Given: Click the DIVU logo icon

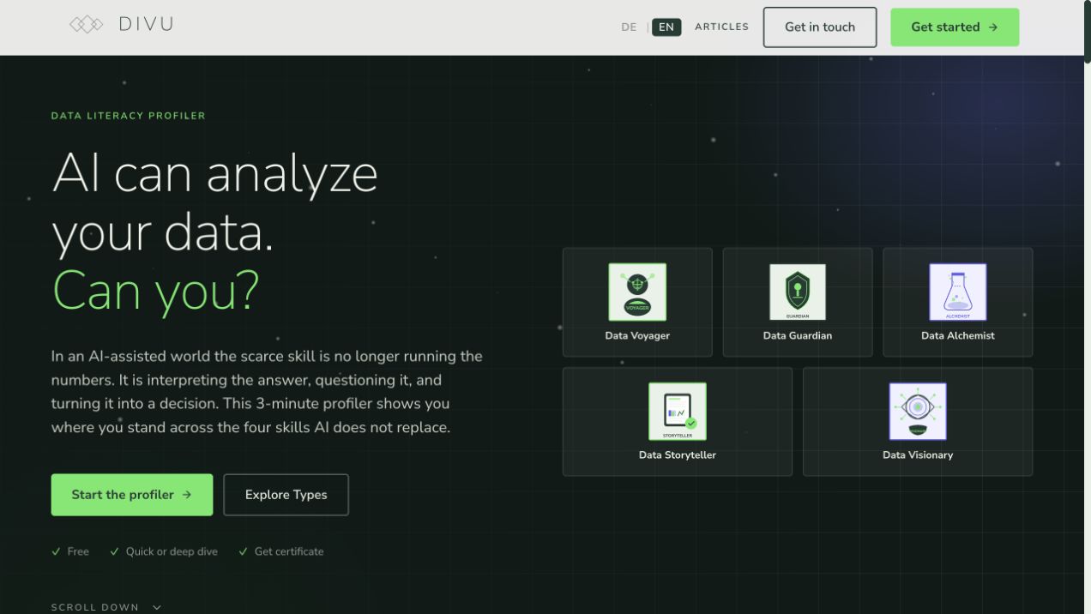Looking at the screenshot, I should tap(86, 25).
